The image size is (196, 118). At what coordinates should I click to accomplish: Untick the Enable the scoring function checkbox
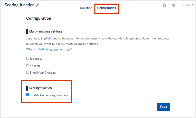tap(28, 95)
